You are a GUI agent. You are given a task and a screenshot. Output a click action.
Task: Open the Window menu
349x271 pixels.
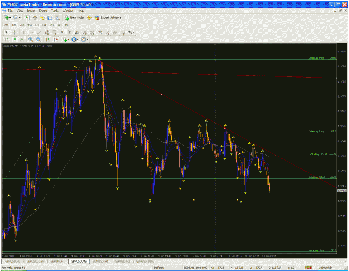pos(68,11)
